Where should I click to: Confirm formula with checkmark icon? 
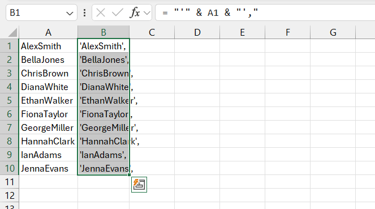tap(118, 12)
